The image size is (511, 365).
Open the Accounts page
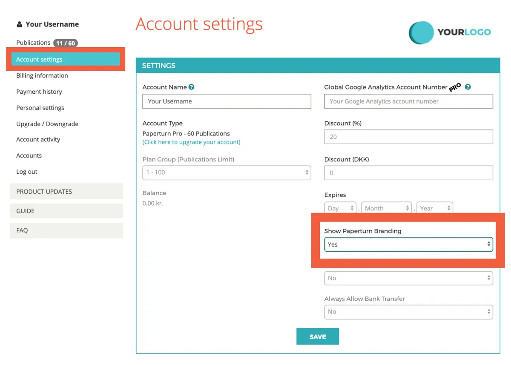(29, 155)
